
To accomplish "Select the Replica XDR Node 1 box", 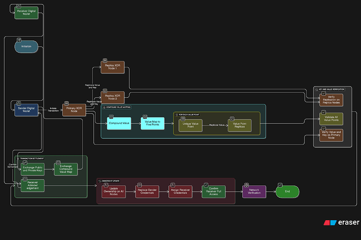I will pos(112,67).
